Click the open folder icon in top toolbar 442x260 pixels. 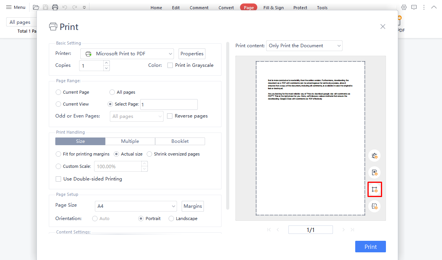tap(36, 7)
